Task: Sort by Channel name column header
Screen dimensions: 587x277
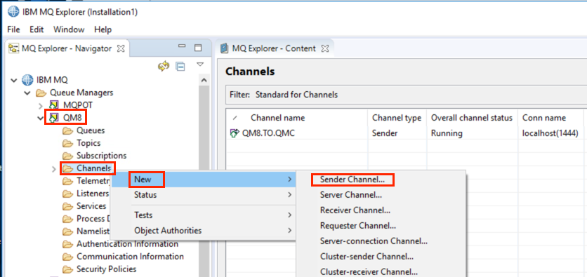Action: point(278,118)
